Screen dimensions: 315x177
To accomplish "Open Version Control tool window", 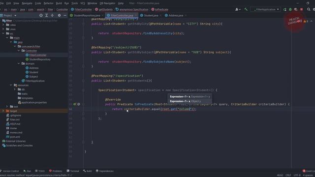I will pos(9,171).
